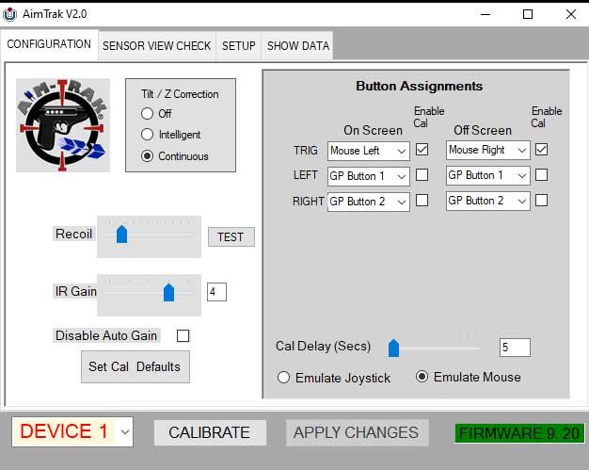Screen dimensions: 589x470
Task: Enable RIGHT Off Screen Cal checkbox
Action: coord(541,201)
